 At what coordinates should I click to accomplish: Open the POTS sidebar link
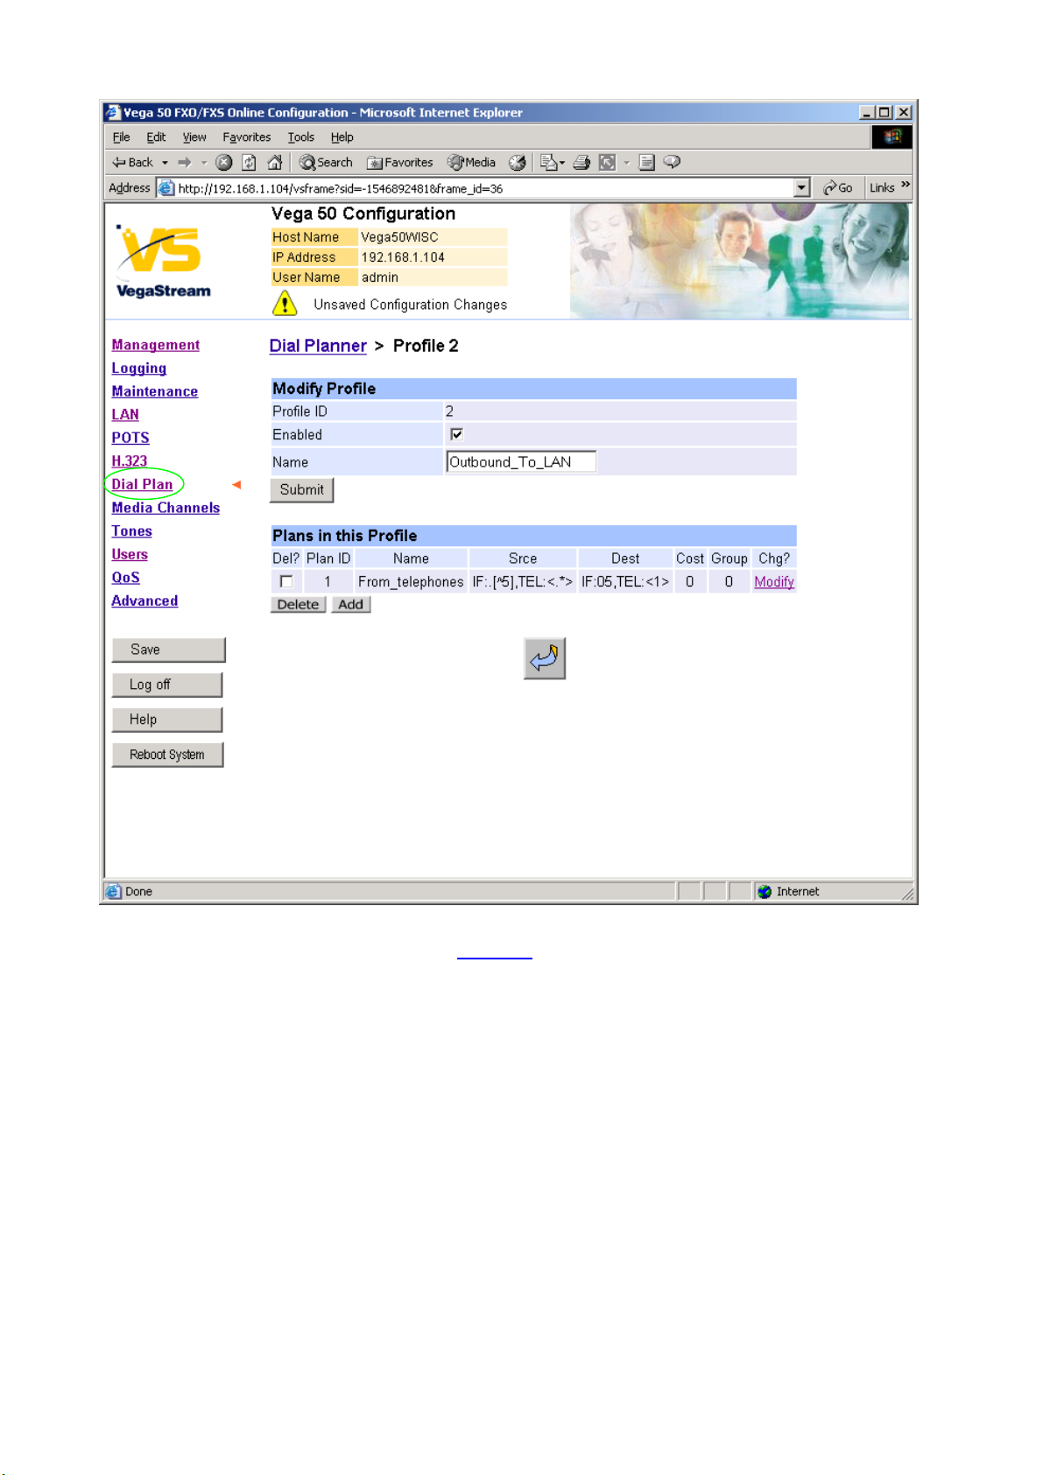130,438
